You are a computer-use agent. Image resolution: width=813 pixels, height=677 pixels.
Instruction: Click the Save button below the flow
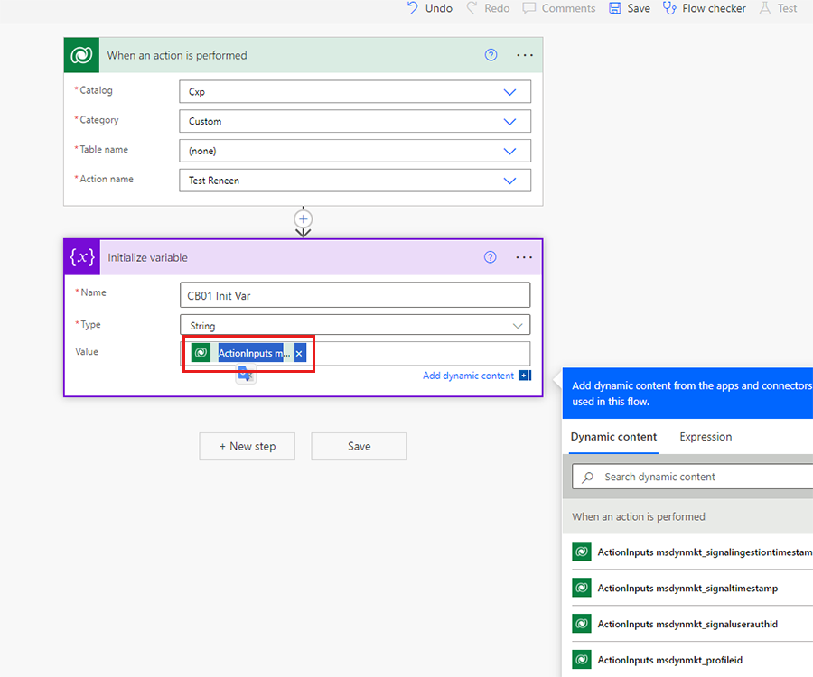point(359,447)
